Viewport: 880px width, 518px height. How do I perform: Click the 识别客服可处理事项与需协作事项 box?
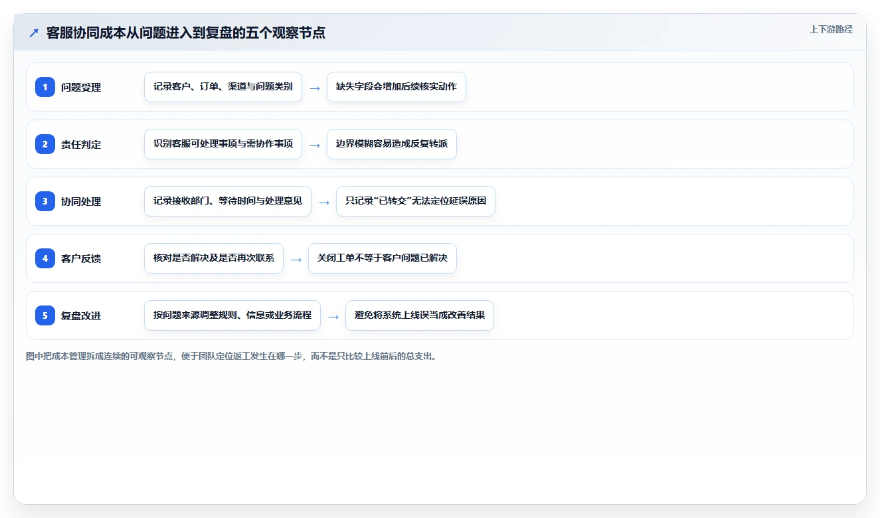[223, 144]
